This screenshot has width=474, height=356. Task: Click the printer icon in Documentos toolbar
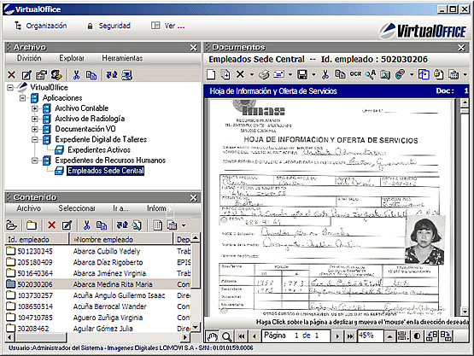[x=264, y=74]
